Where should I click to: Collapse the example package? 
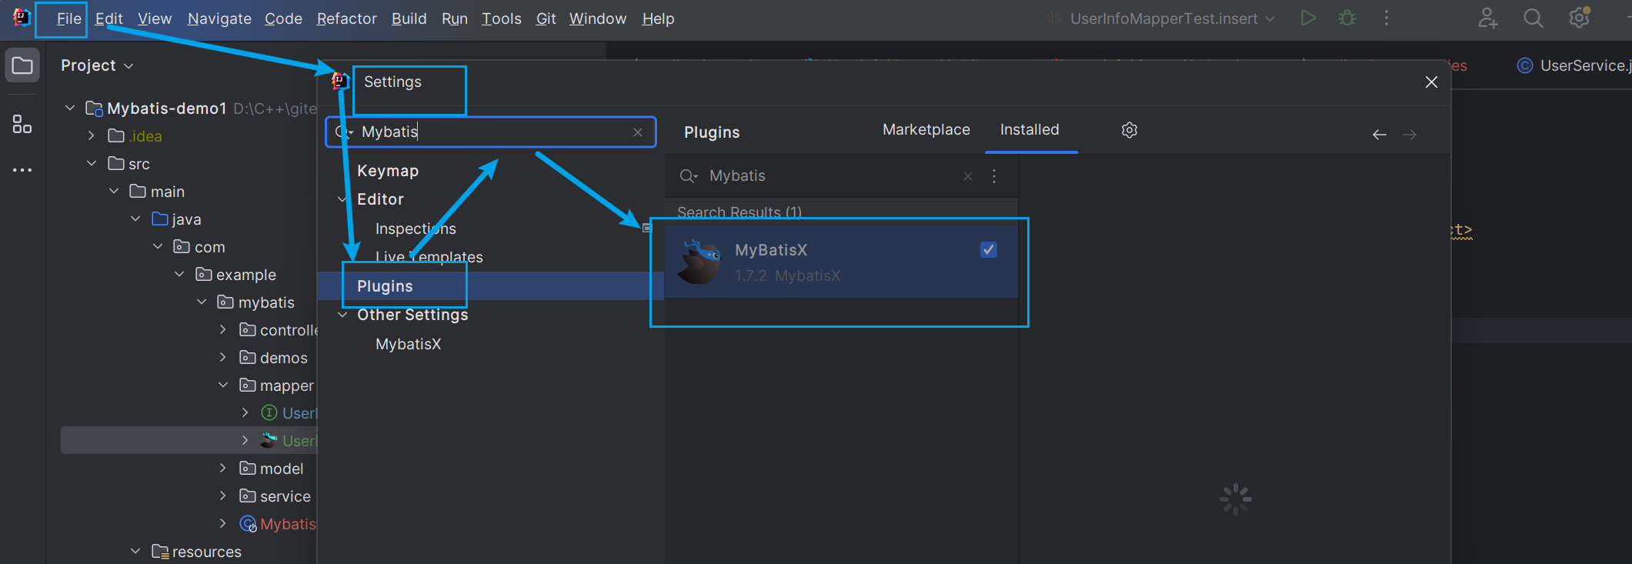(x=179, y=274)
